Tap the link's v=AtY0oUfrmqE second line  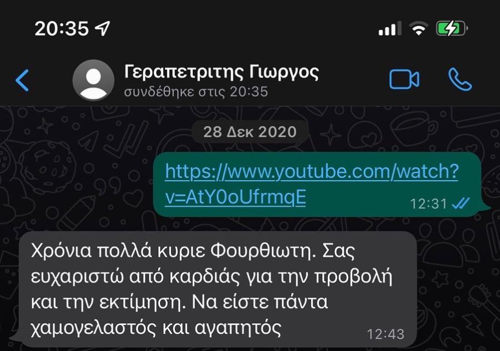click(236, 197)
